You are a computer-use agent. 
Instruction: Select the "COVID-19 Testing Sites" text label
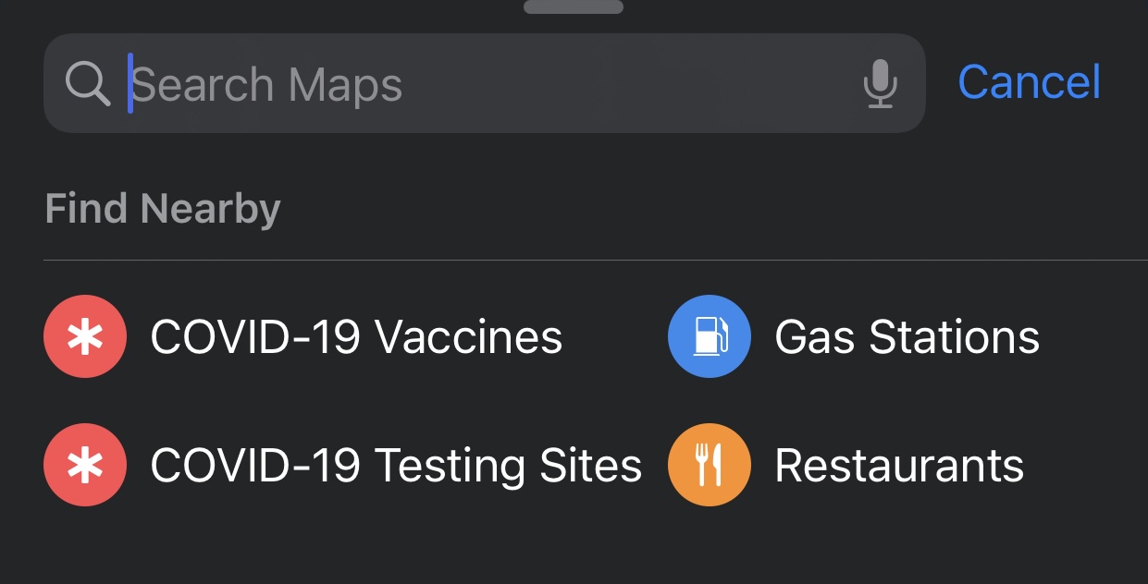coord(396,466)
